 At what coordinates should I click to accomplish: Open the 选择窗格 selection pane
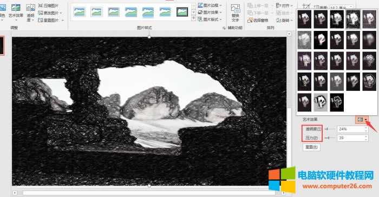pos(258,21)
